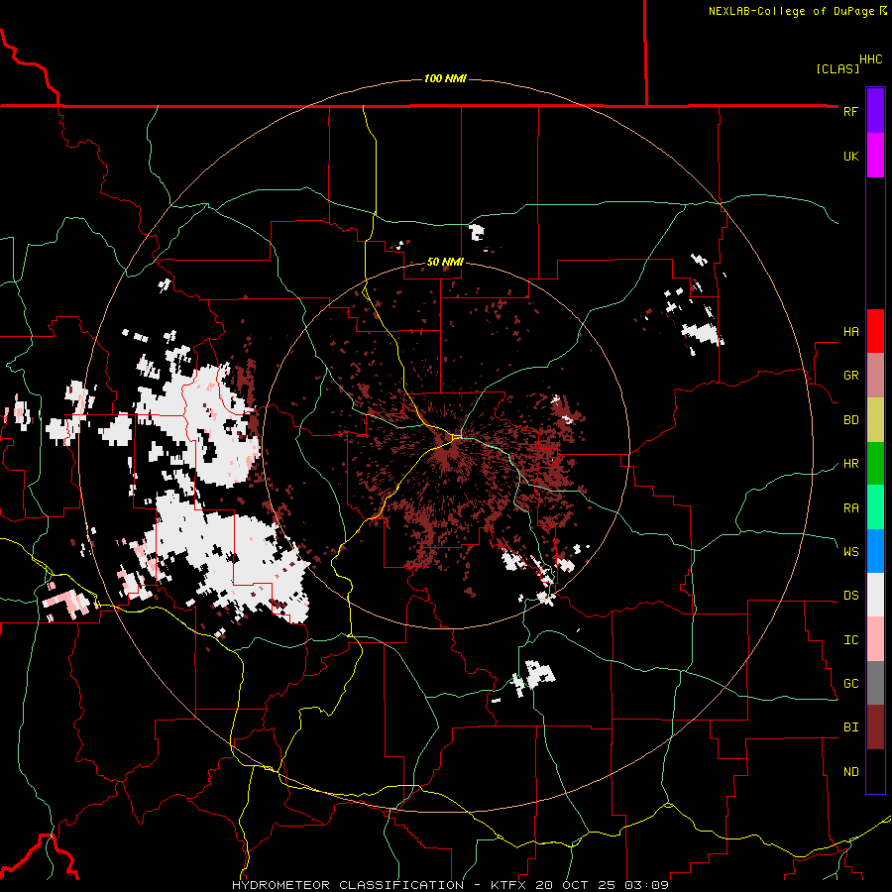The width and height of the screenshot is (892, 892).
Task: Click the IC legend label
Action: (x=850, y=639)
